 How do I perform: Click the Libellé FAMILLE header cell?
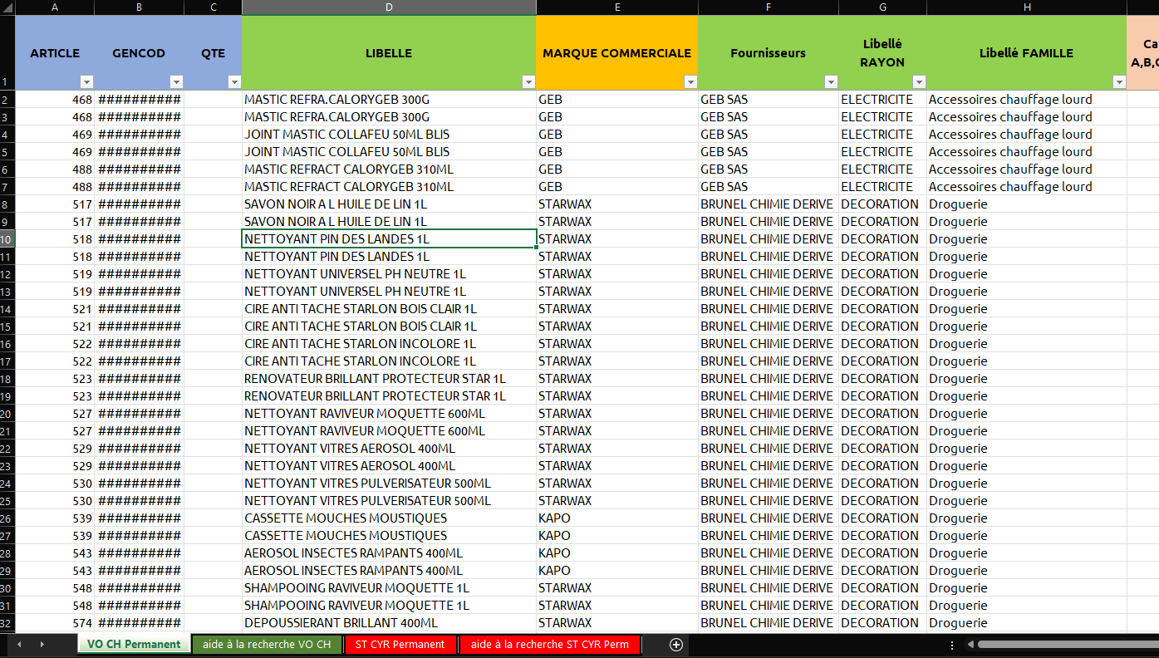(1027, 53)
